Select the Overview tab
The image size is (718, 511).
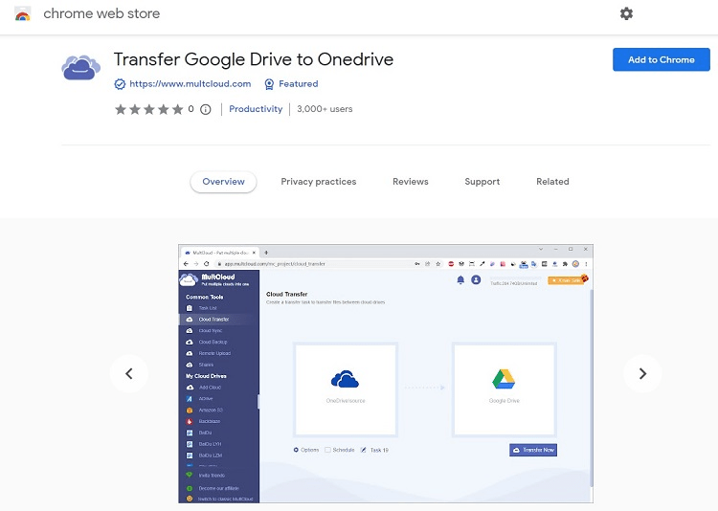223,182
